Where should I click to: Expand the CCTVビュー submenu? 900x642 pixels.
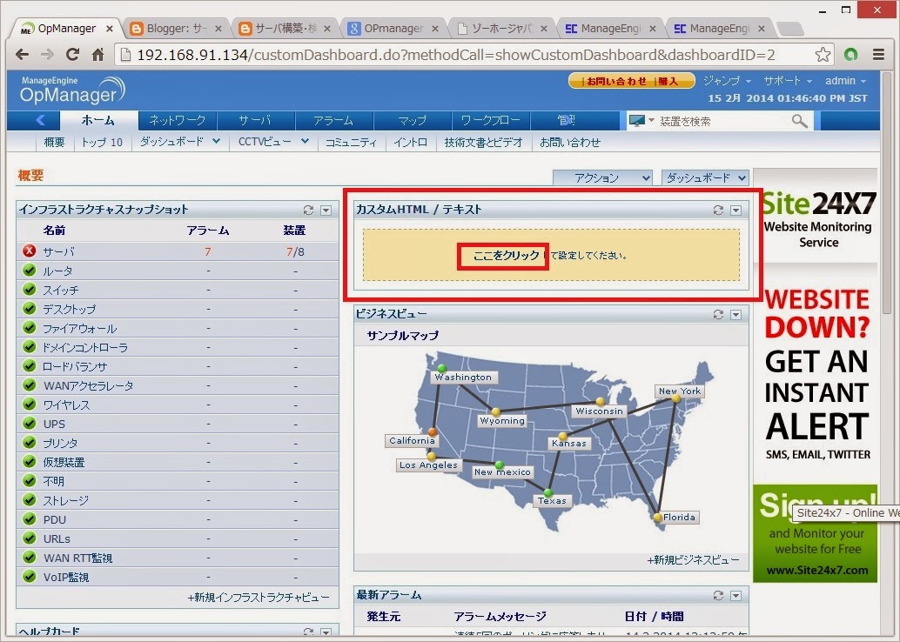pyautogui.click(x=305, y=141)
